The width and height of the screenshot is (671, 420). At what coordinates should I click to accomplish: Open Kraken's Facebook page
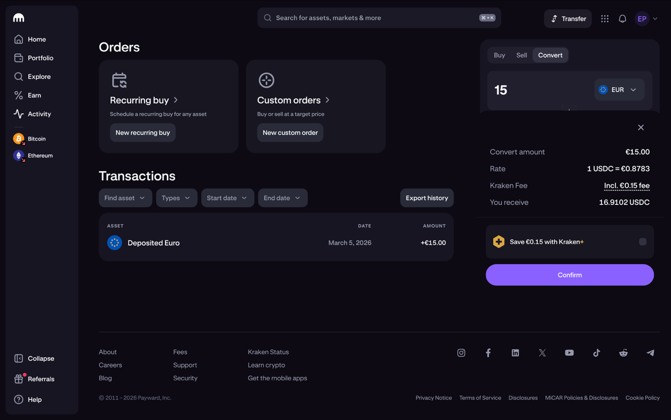coord(488,353)
